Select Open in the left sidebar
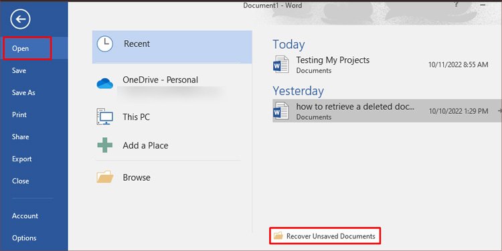 [21, 48]
